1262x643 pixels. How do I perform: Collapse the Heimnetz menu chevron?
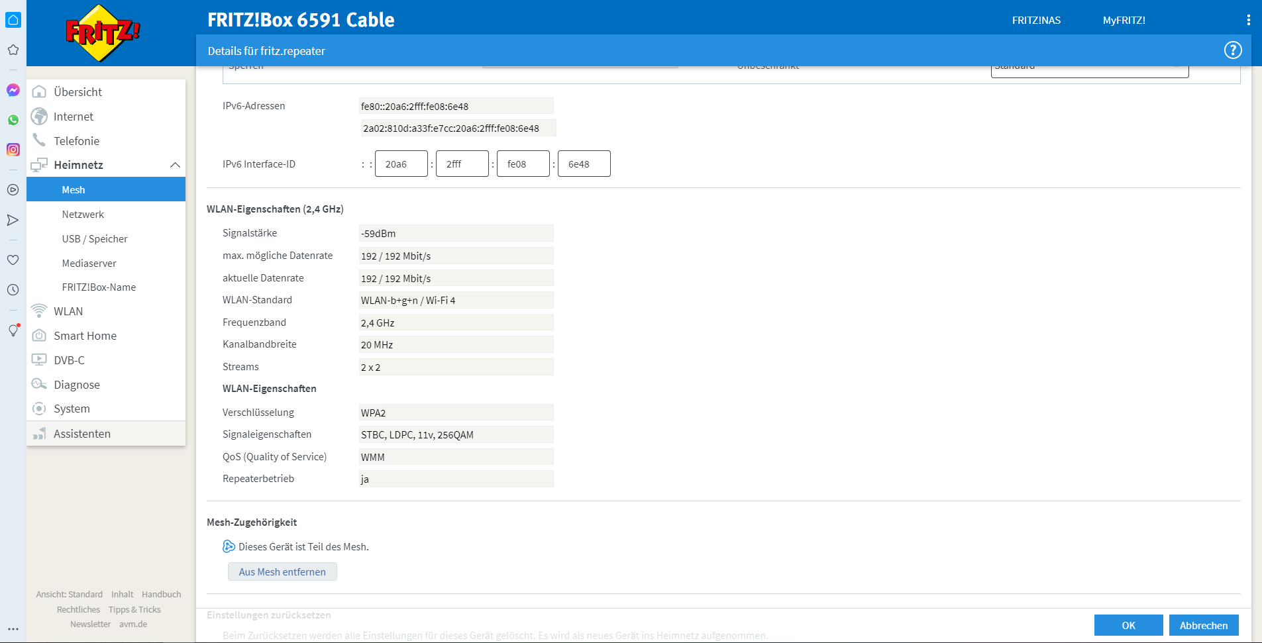[175, 165]
